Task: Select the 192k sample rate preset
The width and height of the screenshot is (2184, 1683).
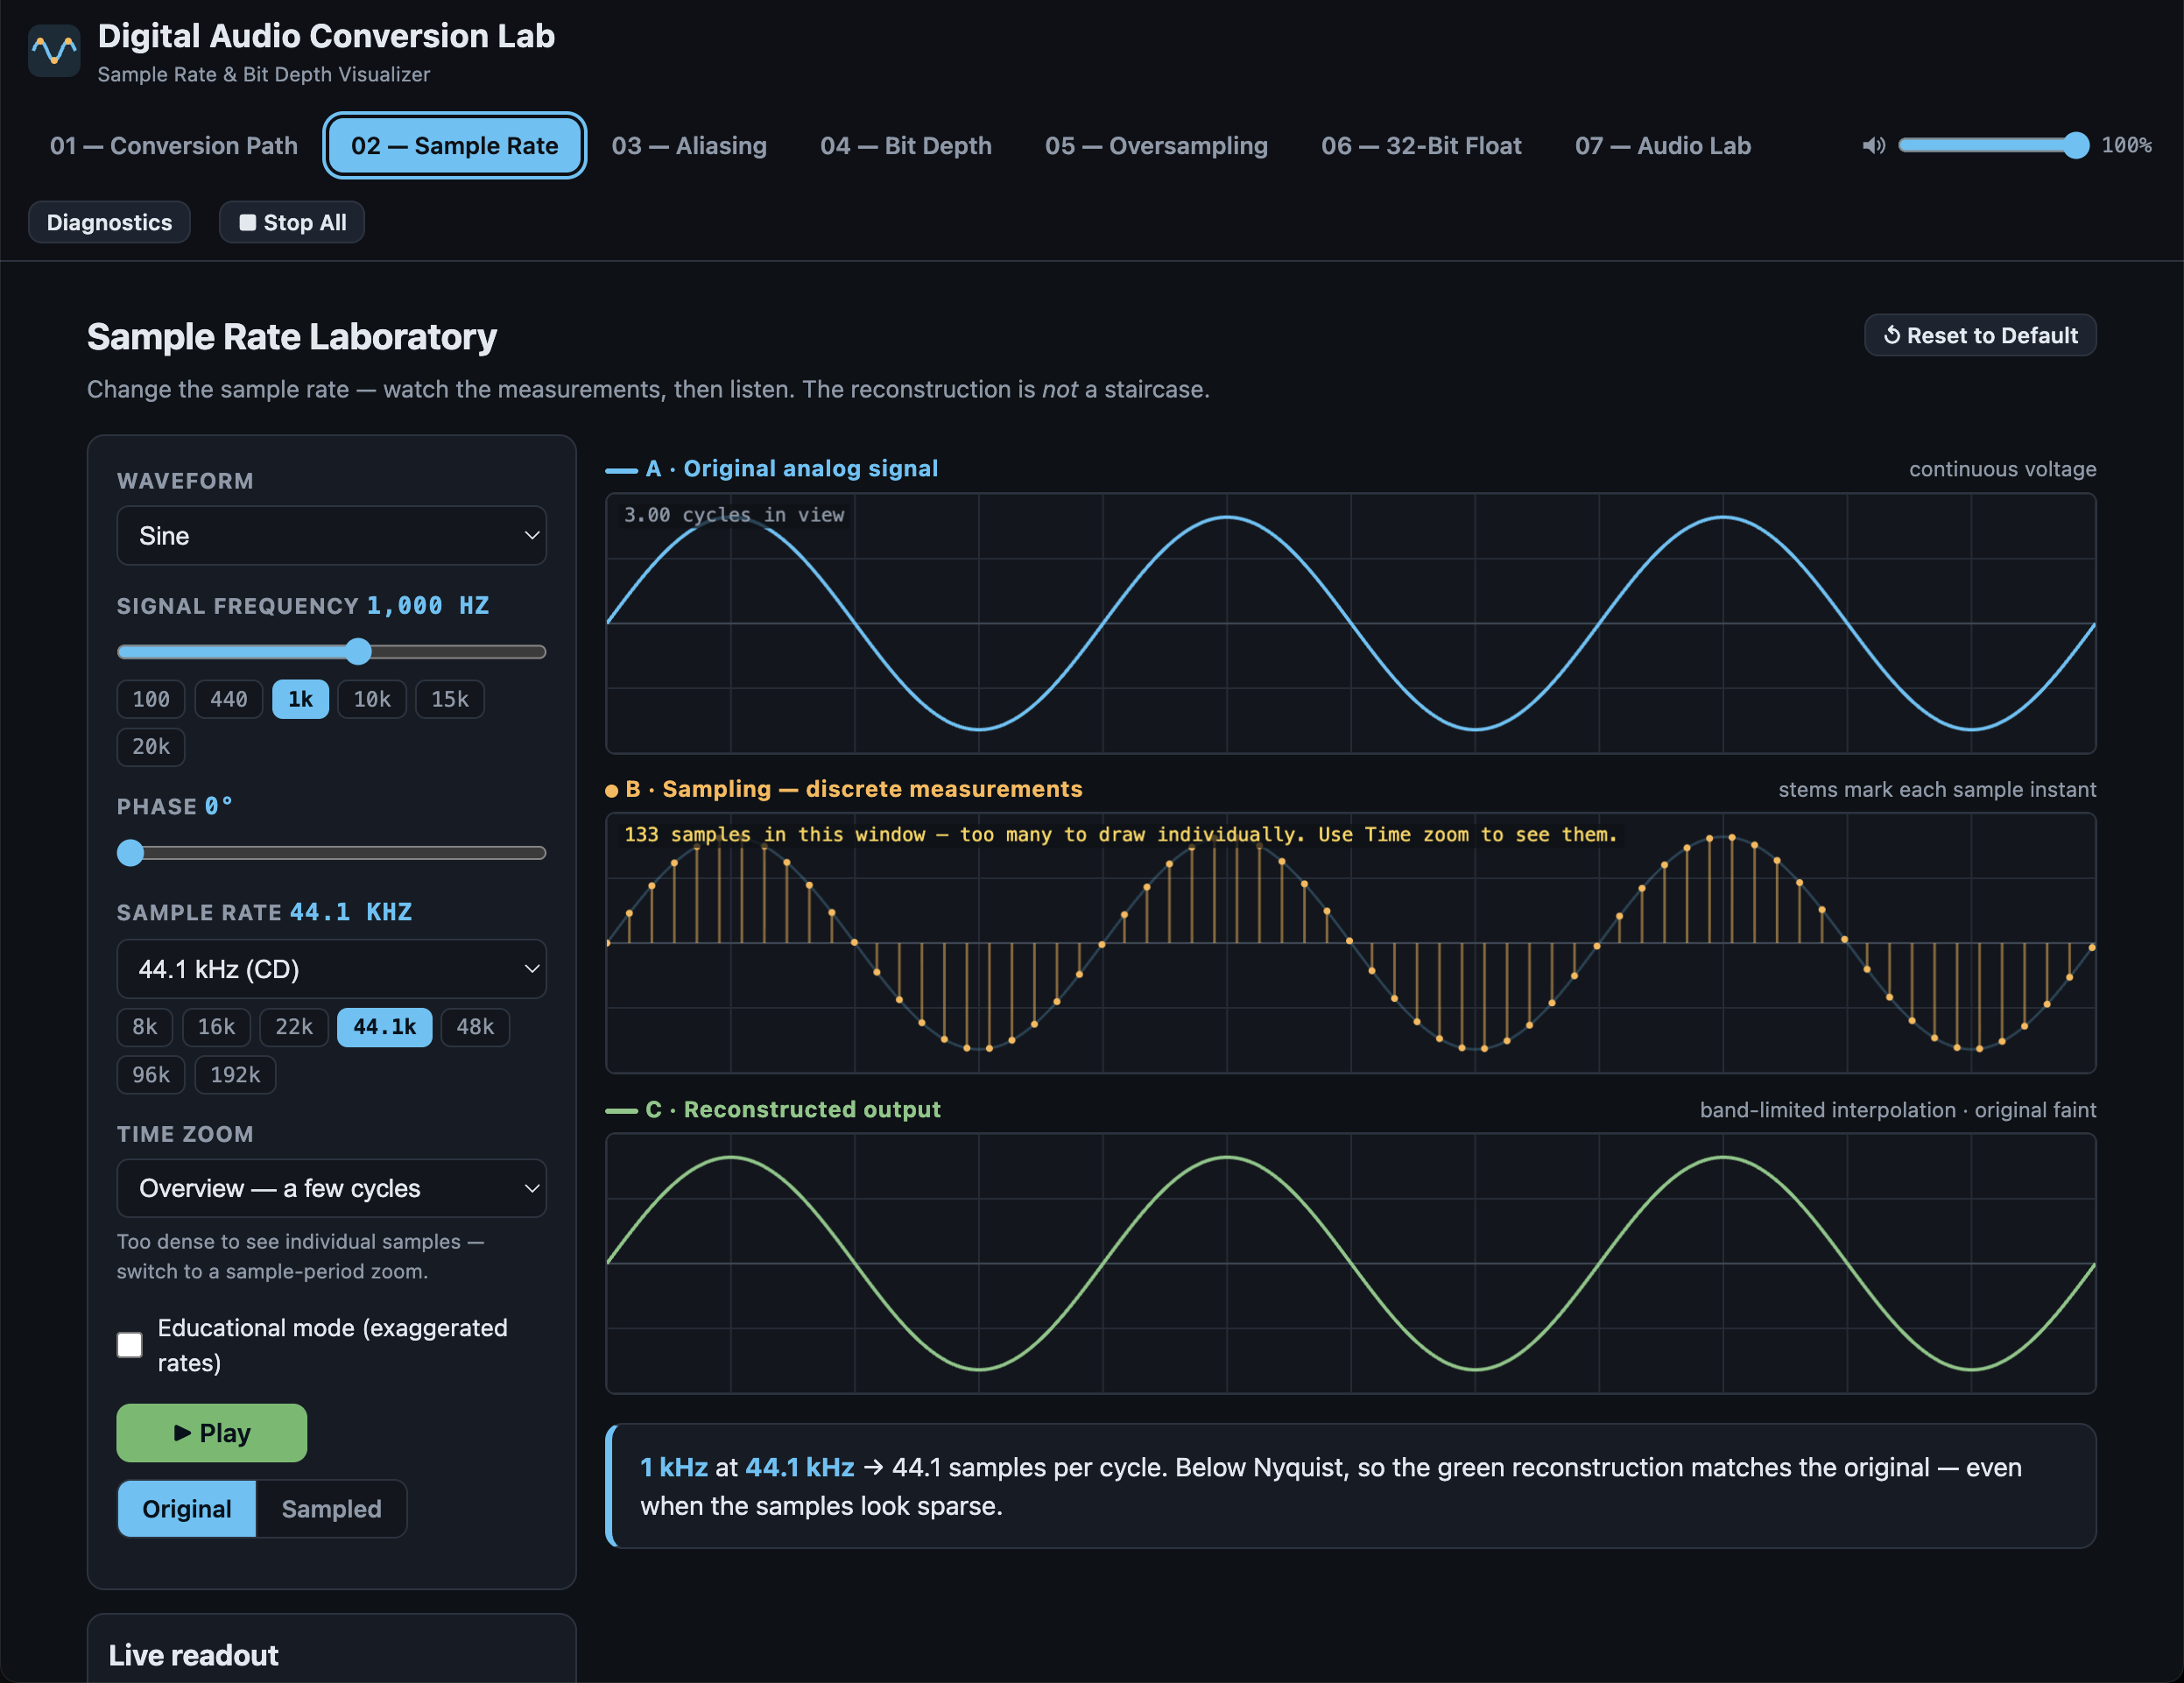Action: tap(235, 1074)
